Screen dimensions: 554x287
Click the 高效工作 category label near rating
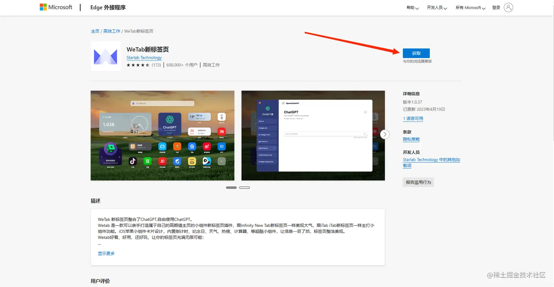(211, 65)
